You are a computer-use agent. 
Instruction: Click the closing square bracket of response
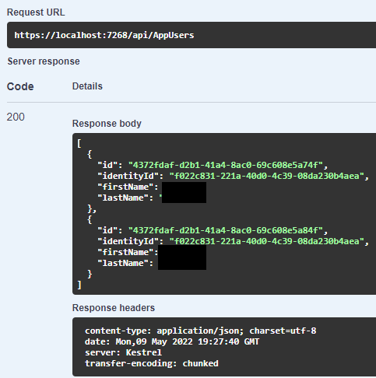[79, 285]
